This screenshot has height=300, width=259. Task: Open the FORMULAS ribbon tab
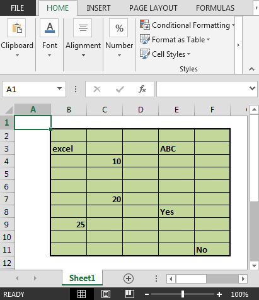(x=215, y=8)
